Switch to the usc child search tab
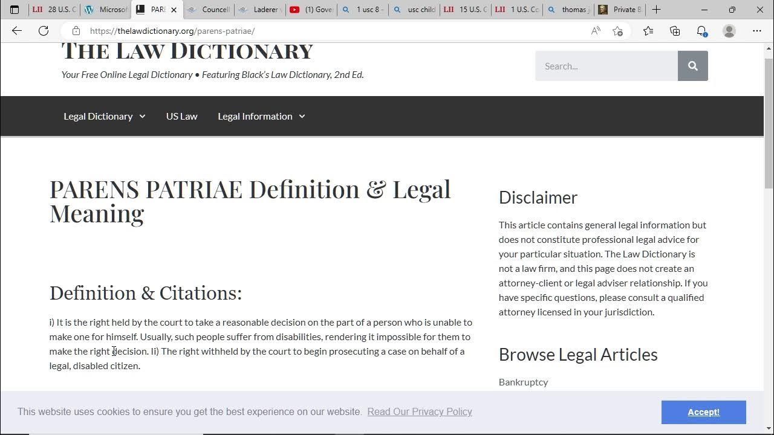 click(414, 10)
